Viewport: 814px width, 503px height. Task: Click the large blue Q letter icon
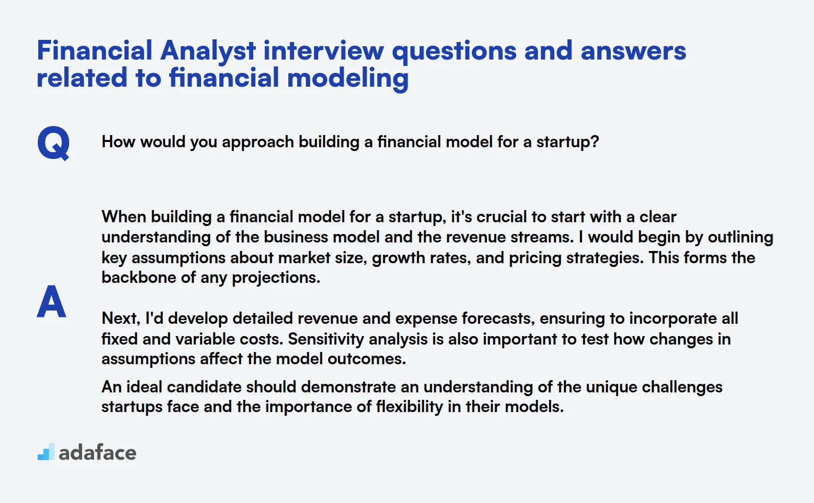[53, 143]
